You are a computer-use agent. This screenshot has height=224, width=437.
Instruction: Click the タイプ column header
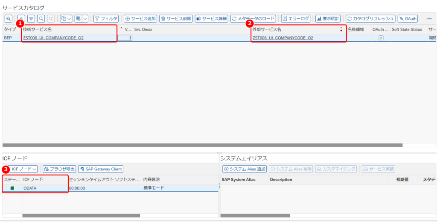[10, 29]
